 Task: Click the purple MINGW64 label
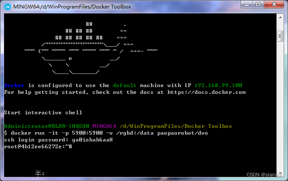(x=104, y=126)
